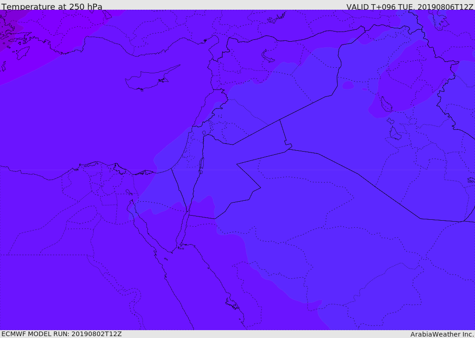Click the 'ArabiaWeather Inc.' credit text

point(442,334)
